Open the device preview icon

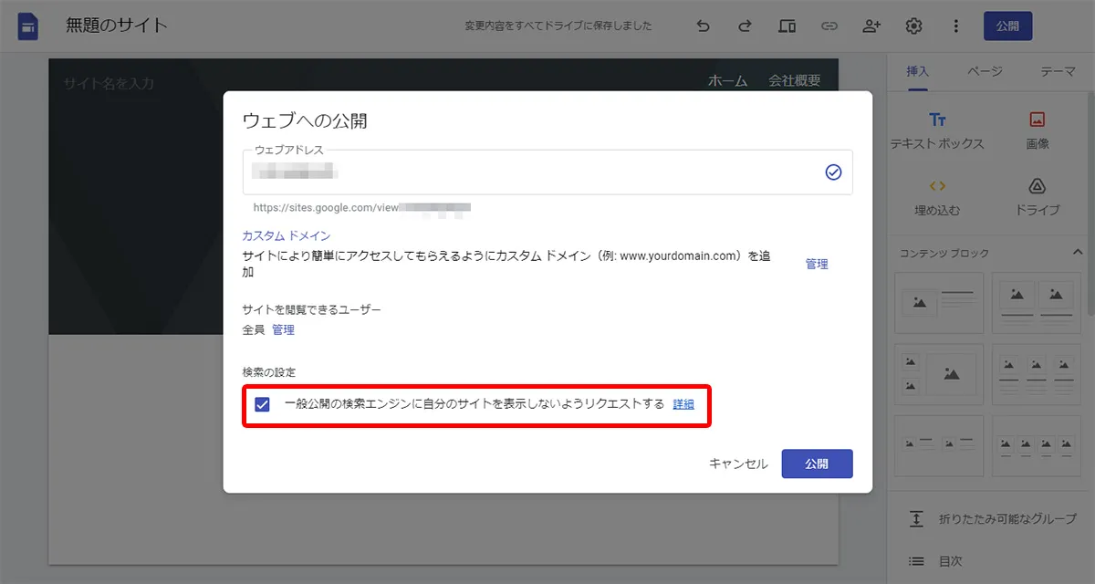(787, 26)
